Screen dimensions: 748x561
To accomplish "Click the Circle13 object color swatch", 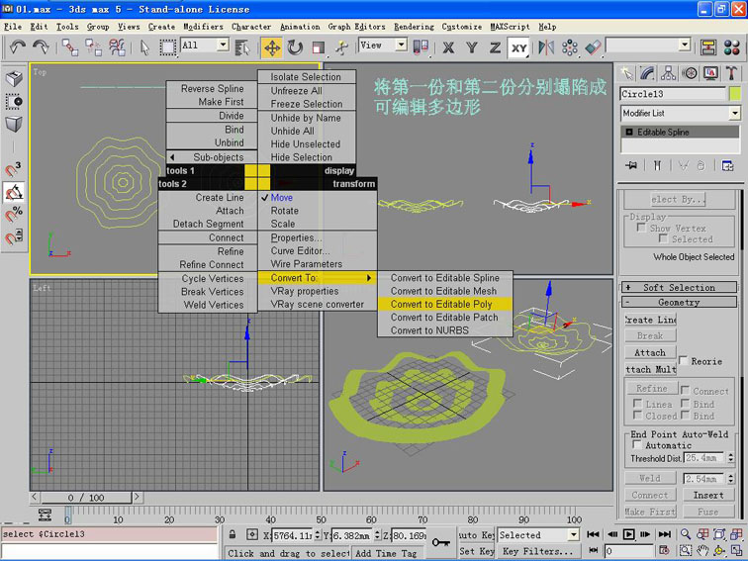I will [x=735, y=93].
